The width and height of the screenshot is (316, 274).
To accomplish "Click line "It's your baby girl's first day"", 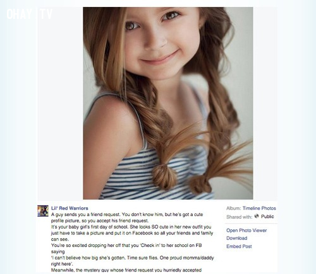I will [131, 227].
